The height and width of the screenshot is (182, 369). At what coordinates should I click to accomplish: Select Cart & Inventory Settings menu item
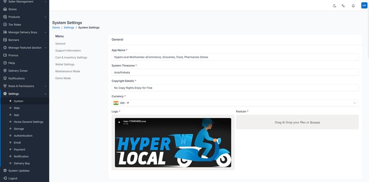point(71,58)
